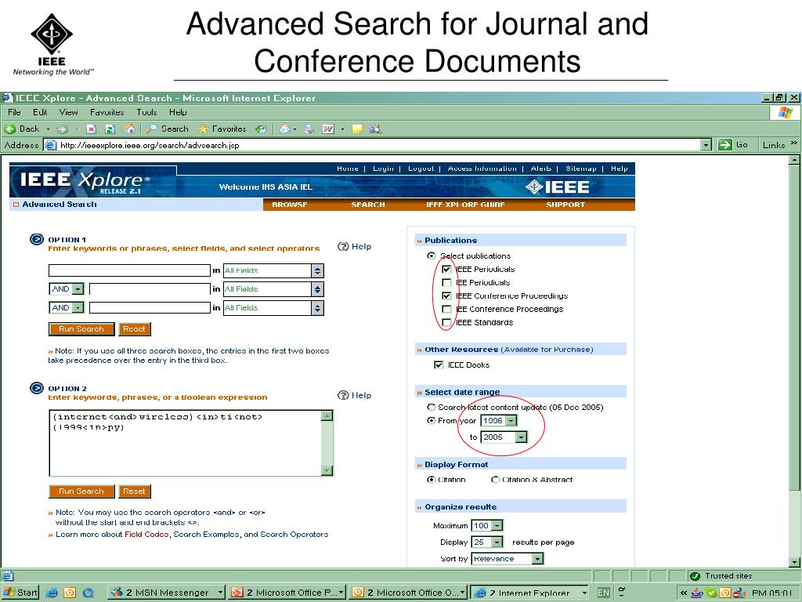Open the first AND operator dropdown
Viewport: 802px width, 602px height.
67,289
